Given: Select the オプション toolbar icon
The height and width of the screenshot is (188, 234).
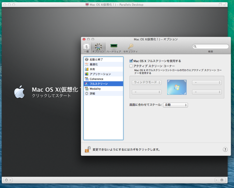Looking at the screenshot, I should coord(98,48).
